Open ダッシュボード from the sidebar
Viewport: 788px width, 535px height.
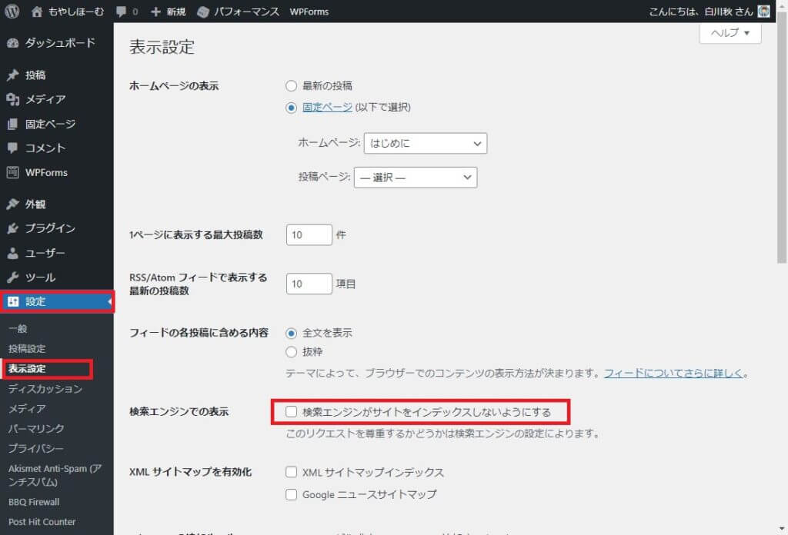(60, 42)
